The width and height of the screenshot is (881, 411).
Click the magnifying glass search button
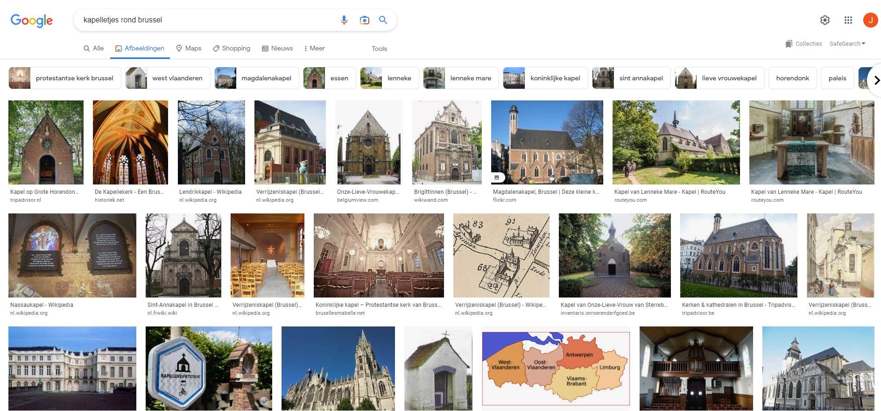pos(383,20)
